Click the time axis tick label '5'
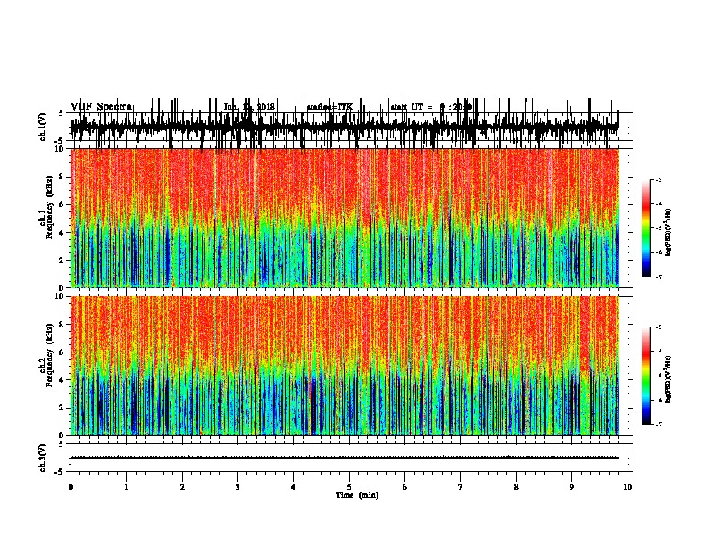Image resolution: width=707 pixels, height=546 pixels. [349, 487]
